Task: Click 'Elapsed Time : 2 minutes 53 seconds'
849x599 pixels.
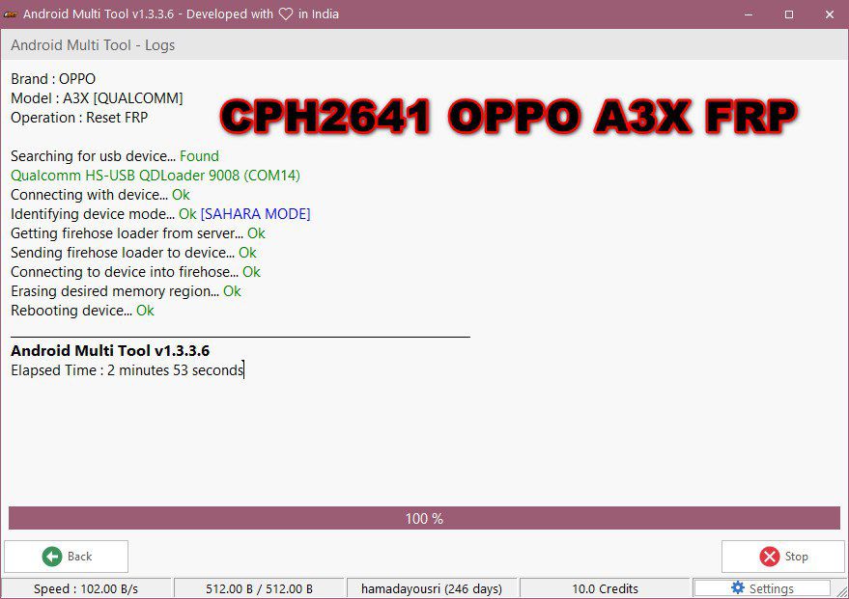Action: 127,370
